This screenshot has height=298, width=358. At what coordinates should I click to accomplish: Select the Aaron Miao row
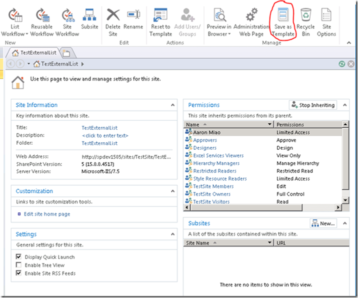(x=262, y=132)
